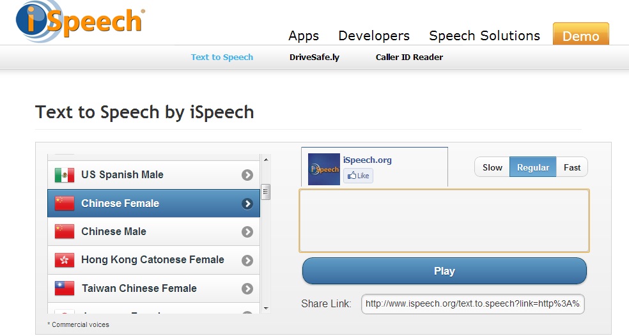The width and height of the screenshot is (629, 336).
Task: Click the arrow icon on Taiwan Chinese Female
Action: [x=247, y=288]
